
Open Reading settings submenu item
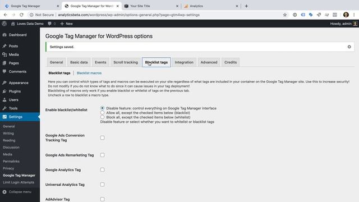click(x=9, y=140)
